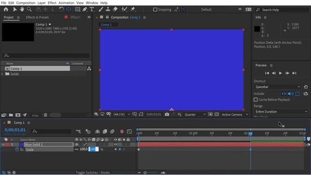Image resolution: width=311 pixels, height=175 pixels.
Task: Play the preview
Action: [280, 73]
